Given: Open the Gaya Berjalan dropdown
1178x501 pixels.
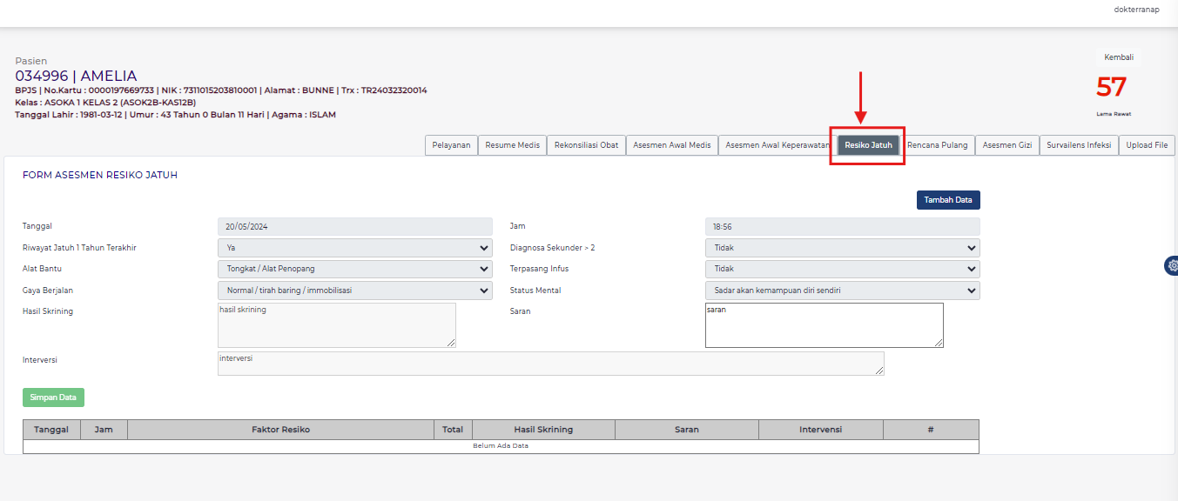Looking at the screenshot, I should pyautogui.click(x=354, y=291).
